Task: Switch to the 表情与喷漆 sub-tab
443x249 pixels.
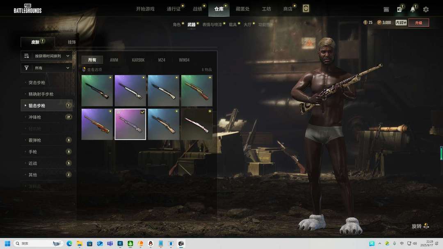Action: coord(212,25)
